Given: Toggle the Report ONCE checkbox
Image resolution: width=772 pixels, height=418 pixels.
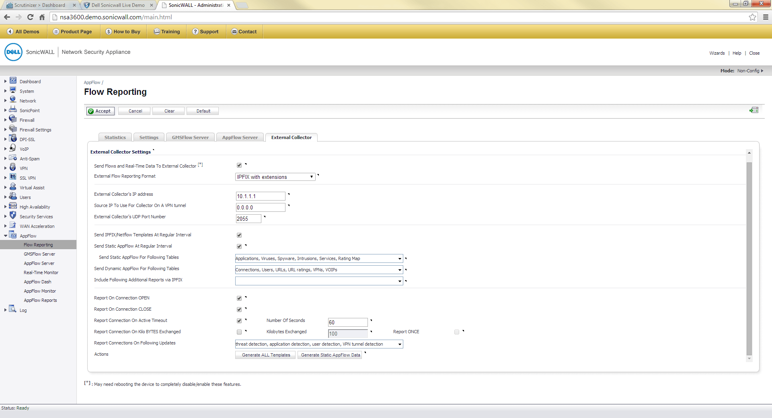Looking at the screenshot, I should [x=457, y=332].
